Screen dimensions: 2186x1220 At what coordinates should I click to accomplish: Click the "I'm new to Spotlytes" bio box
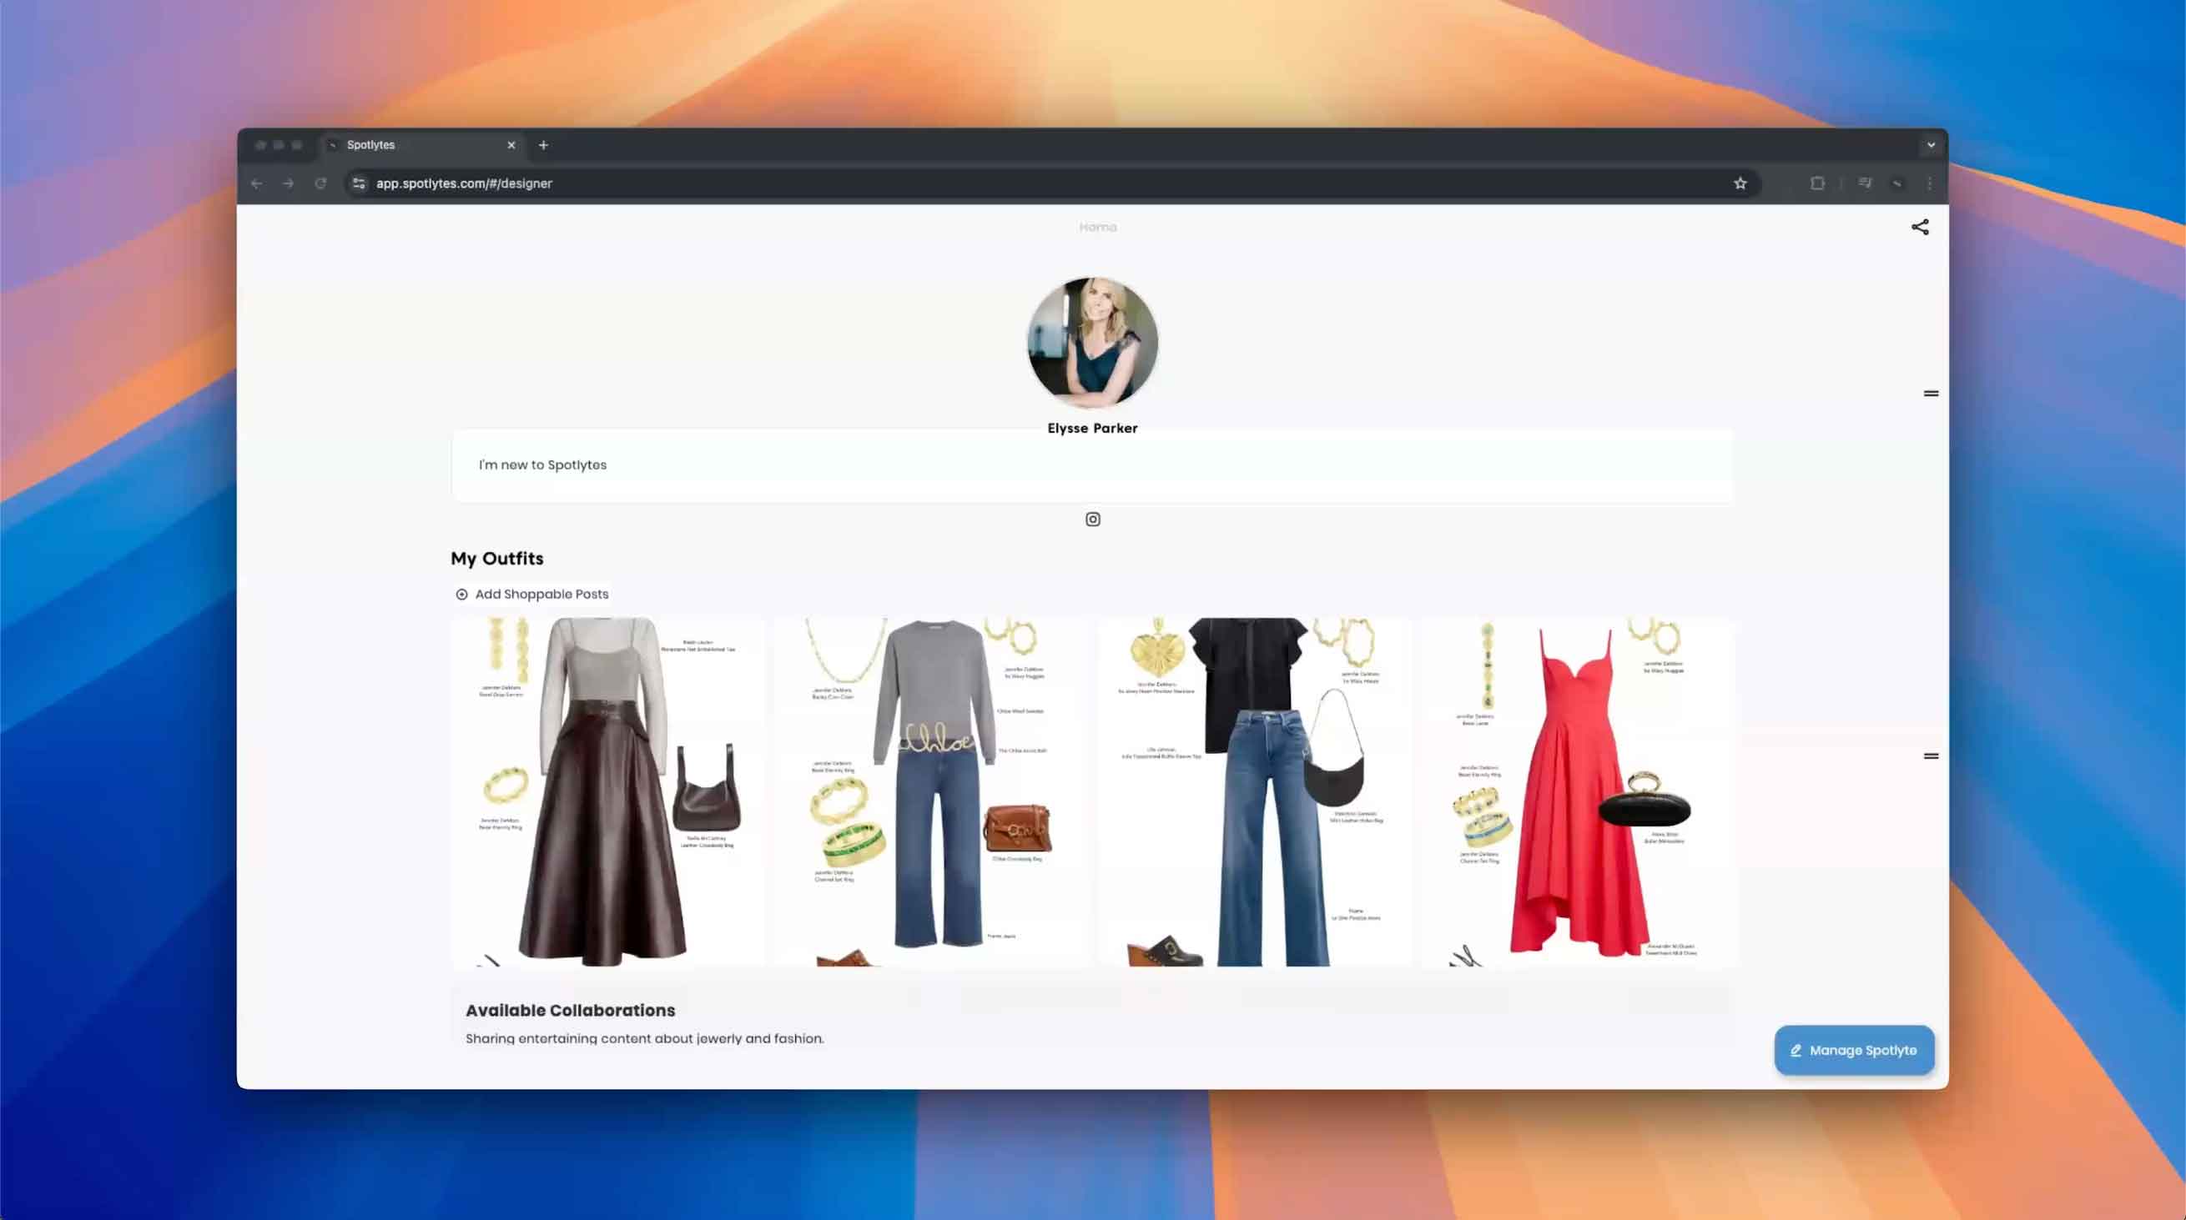[x=1093, y=465]
